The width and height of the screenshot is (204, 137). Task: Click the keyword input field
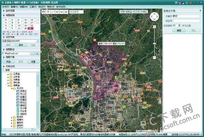coord(186,16)
